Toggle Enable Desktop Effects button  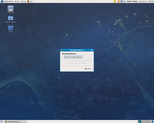[x=73, y=57]
